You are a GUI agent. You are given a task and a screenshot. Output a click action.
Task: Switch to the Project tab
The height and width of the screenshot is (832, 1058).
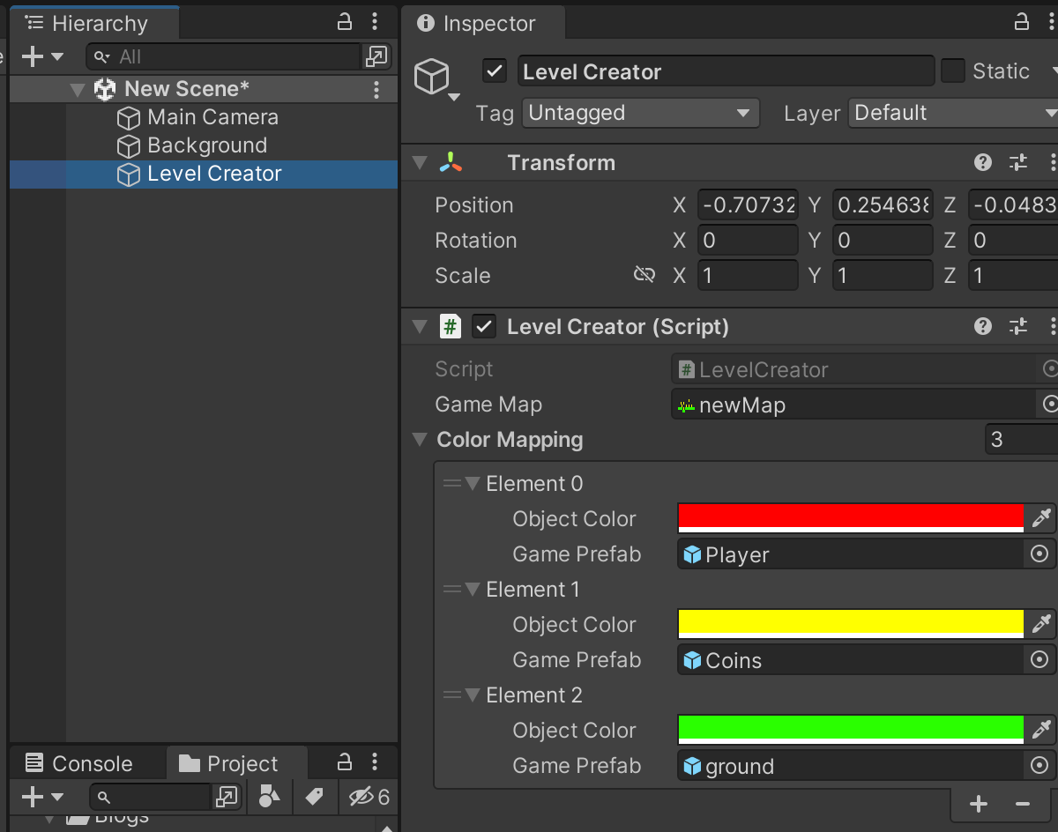(236, 763)
